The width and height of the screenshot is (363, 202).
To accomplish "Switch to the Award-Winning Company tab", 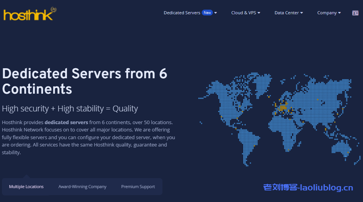I will pos(82,187).
